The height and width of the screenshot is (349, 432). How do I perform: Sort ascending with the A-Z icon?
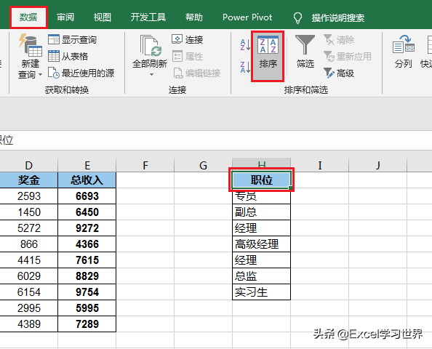[x=245, y=45]
